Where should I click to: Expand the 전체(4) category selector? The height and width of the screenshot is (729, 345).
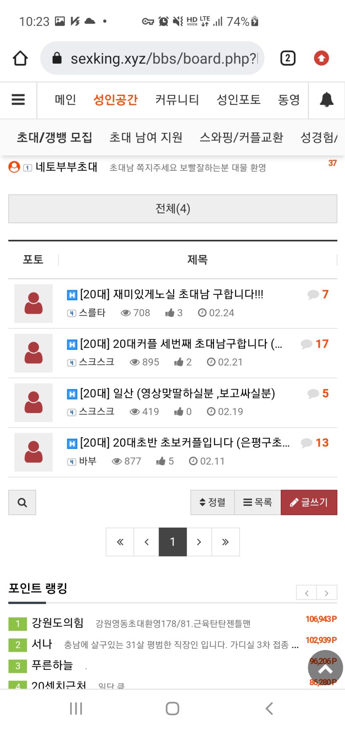(x=173, y=208)
